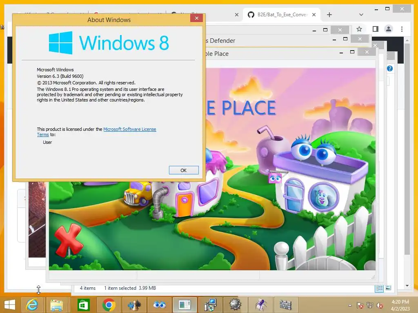
Task: Show hidden system tray icons
Action: click(350, 305)
